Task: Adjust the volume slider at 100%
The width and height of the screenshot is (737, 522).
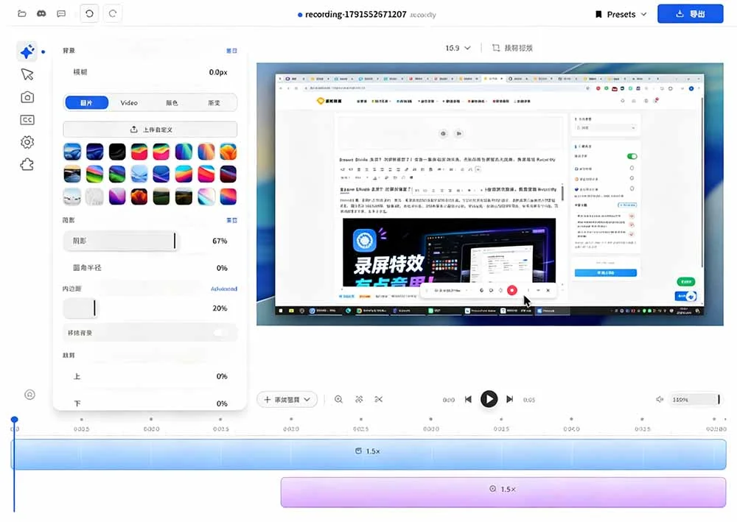Action: tap(695, 400)
